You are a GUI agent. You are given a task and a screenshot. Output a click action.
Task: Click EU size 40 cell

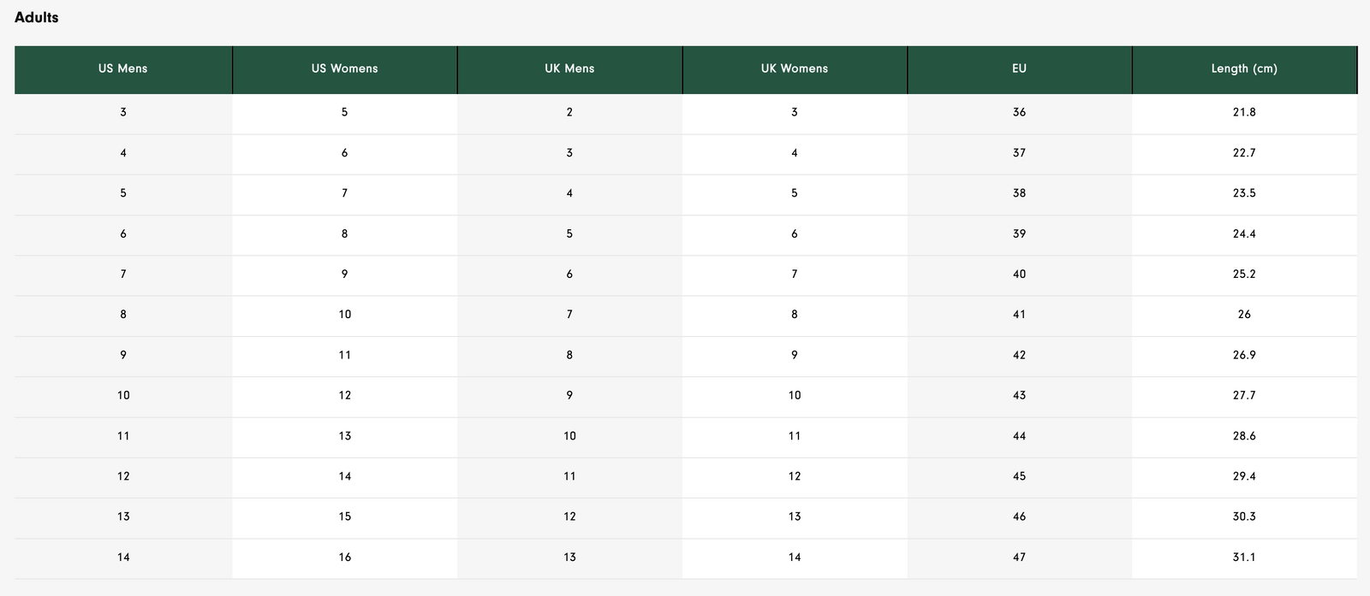(1019, 274)
